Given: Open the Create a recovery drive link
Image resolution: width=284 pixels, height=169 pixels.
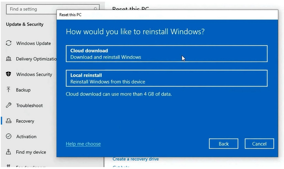Looking at the screenshot, I should click(x=135, y=159).
